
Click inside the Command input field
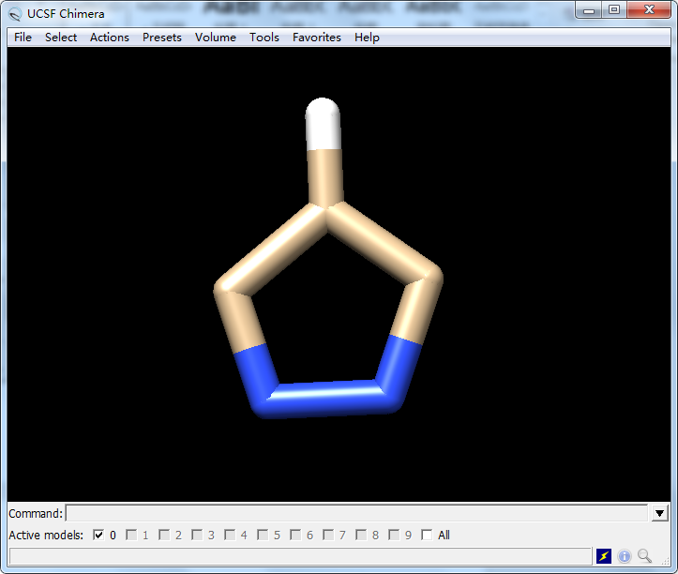coord(356,513)
